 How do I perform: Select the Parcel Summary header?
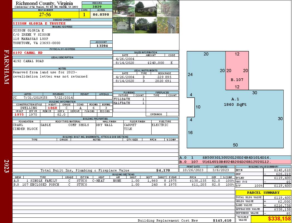click(x=263, y=193)
